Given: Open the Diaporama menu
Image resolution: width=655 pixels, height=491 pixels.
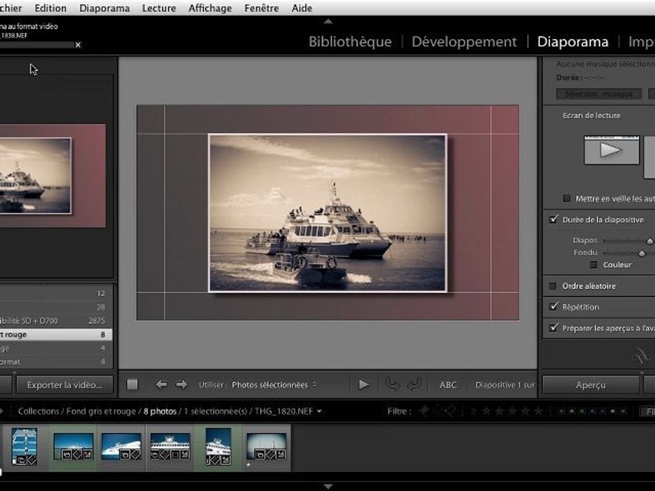Looking at the screenshot, I should pos(104,8).
